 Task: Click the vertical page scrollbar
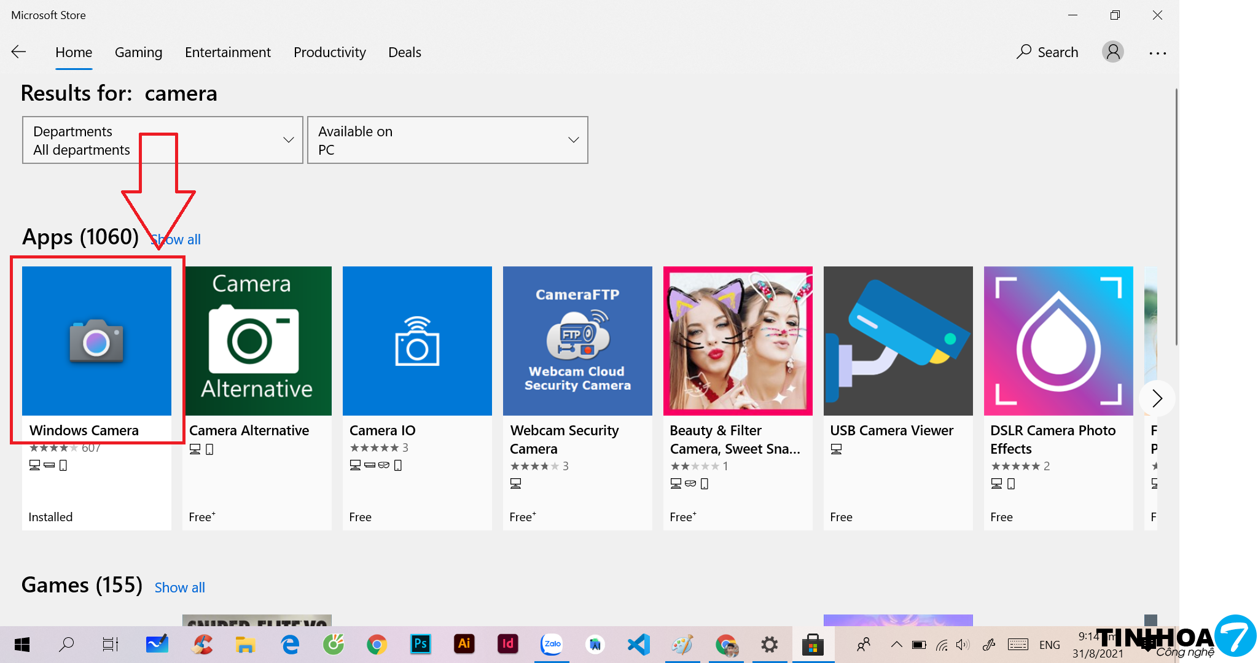click(1176, 215)
